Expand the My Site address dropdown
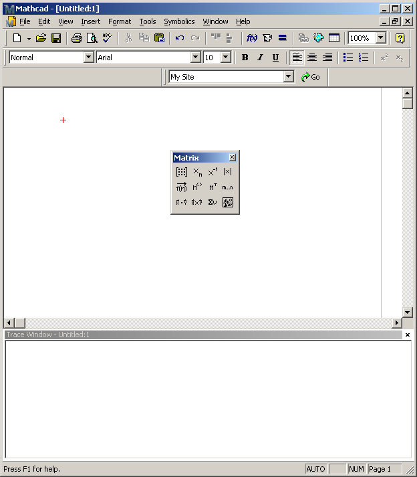 (288, 77)
